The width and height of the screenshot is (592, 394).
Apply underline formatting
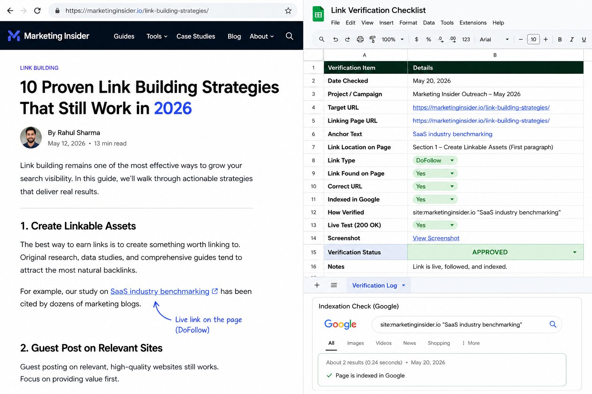[584, 39]
